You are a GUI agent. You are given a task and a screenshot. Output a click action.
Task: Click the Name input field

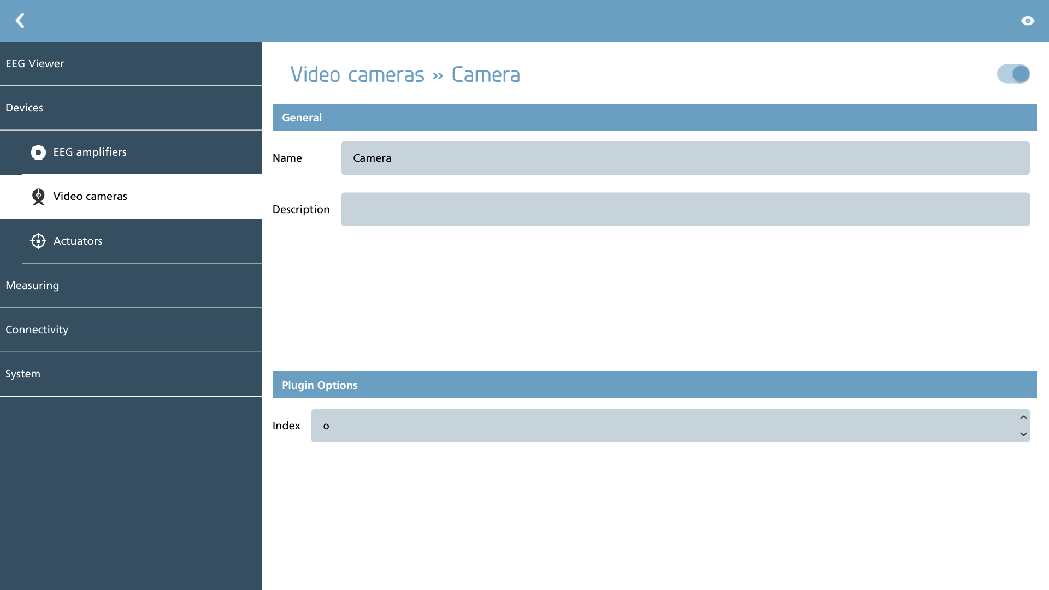click(x=685, y=158)
